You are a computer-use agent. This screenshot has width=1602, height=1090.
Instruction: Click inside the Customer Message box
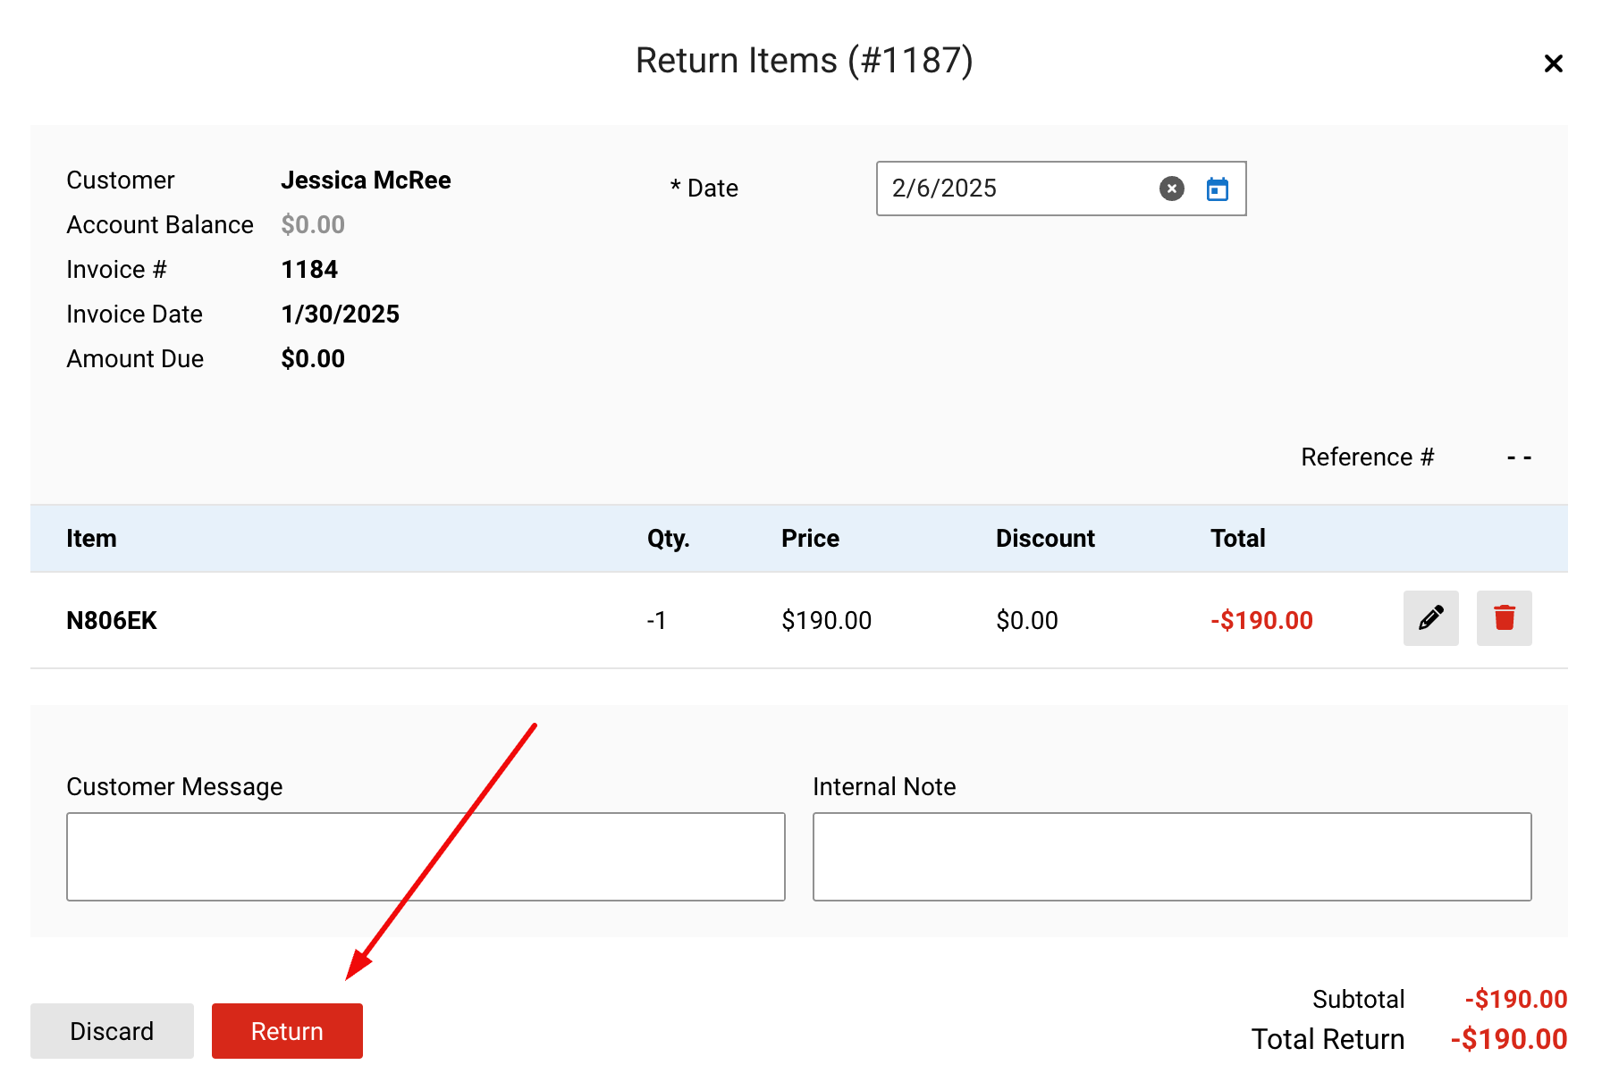[426, 857]
